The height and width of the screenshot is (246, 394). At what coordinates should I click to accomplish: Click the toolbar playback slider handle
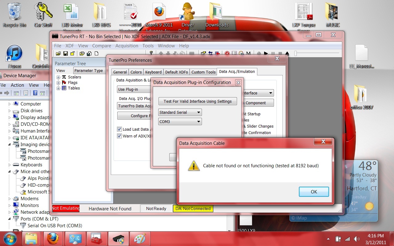point(295,54)
